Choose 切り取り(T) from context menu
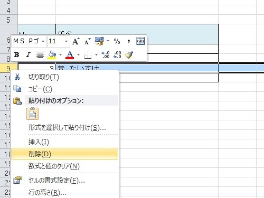 pos(65,77)
